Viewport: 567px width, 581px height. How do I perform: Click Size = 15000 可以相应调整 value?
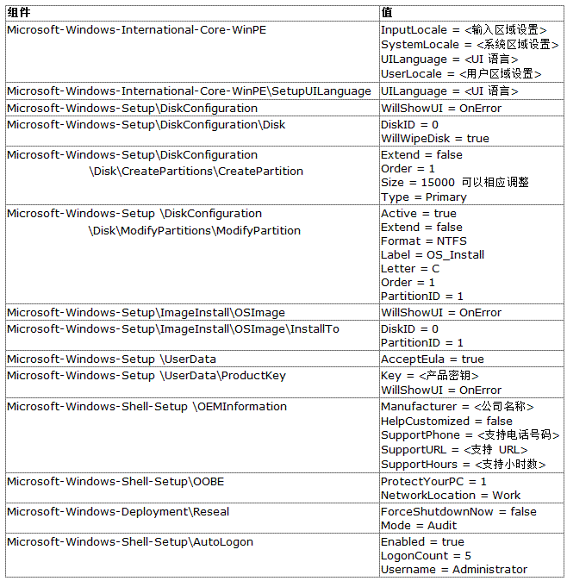tap(455, 182)
